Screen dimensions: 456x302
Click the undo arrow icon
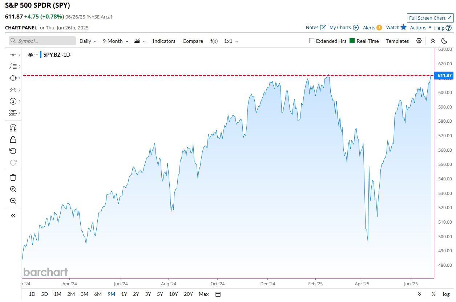point(13,151)
